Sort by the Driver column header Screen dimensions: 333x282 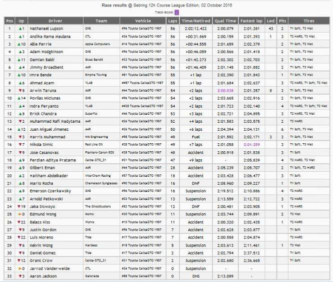pyautogui.click(x=56, y=21)
